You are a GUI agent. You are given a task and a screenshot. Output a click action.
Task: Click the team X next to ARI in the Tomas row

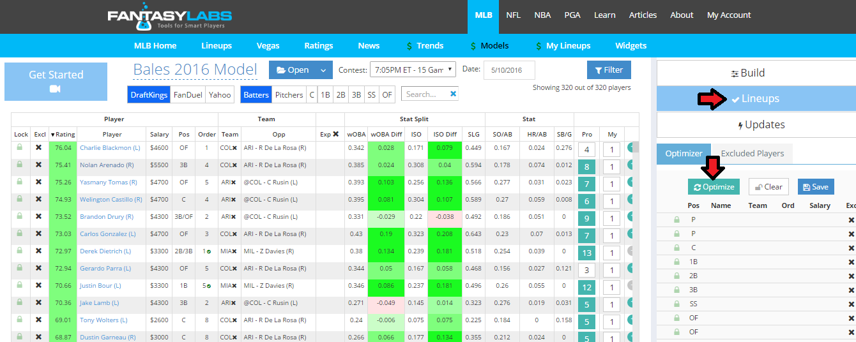point(234,182)
